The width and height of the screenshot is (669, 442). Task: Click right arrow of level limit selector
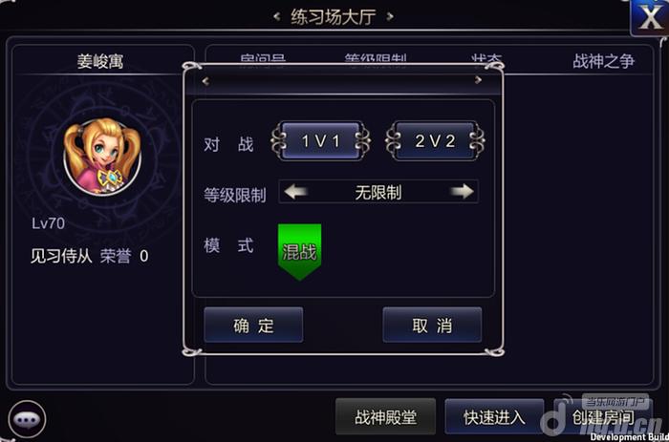(x=462, y=192)
